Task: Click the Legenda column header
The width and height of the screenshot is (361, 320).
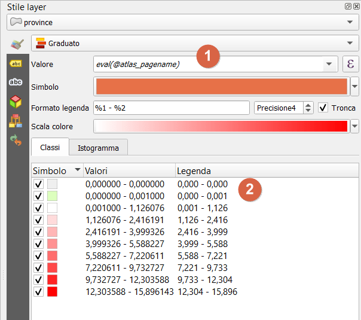Action: pos(266,170)
